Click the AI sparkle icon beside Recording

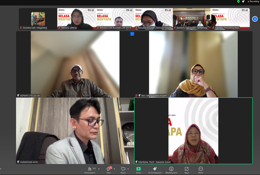(x=243, y=2)
